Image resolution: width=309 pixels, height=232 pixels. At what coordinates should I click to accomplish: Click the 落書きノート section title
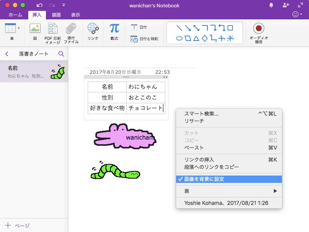pos(34,54)
